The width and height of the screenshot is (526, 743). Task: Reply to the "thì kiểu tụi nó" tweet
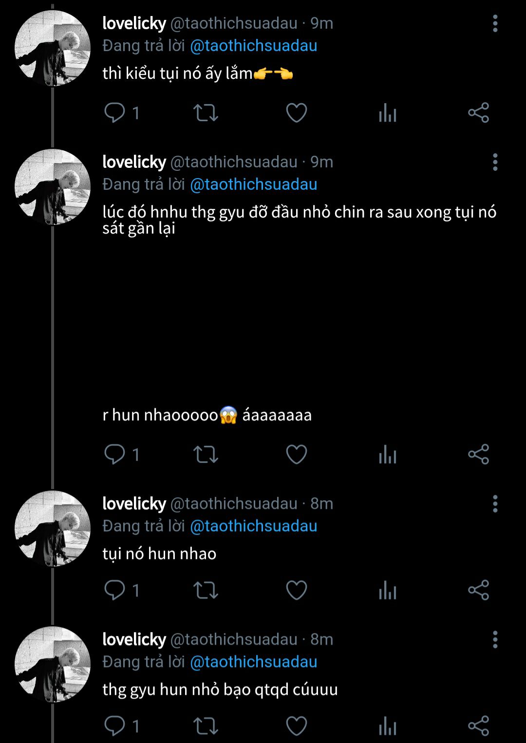pyautogui.click(x=115, y=113)
